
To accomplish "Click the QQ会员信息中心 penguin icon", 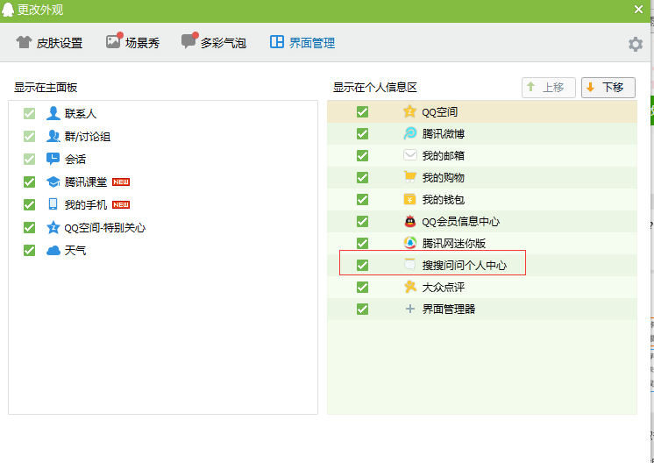I will [409, 221].
